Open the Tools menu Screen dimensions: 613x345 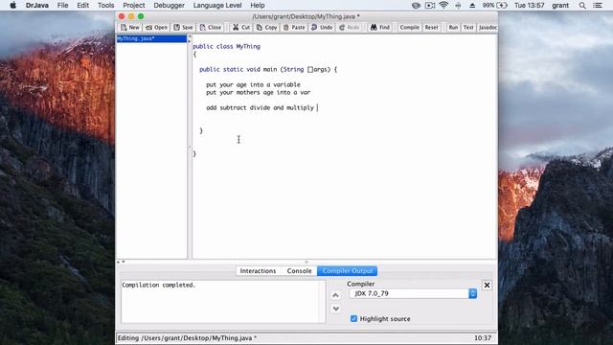[x=105, y=5]
